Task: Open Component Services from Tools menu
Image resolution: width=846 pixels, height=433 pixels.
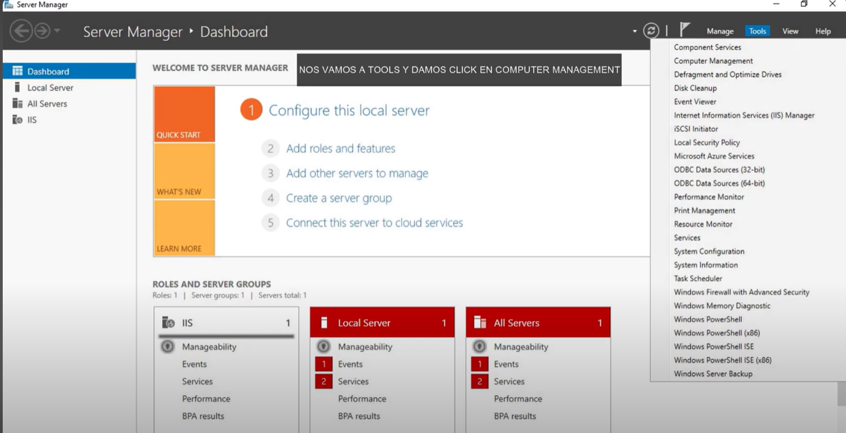Action: pos(707,47)
